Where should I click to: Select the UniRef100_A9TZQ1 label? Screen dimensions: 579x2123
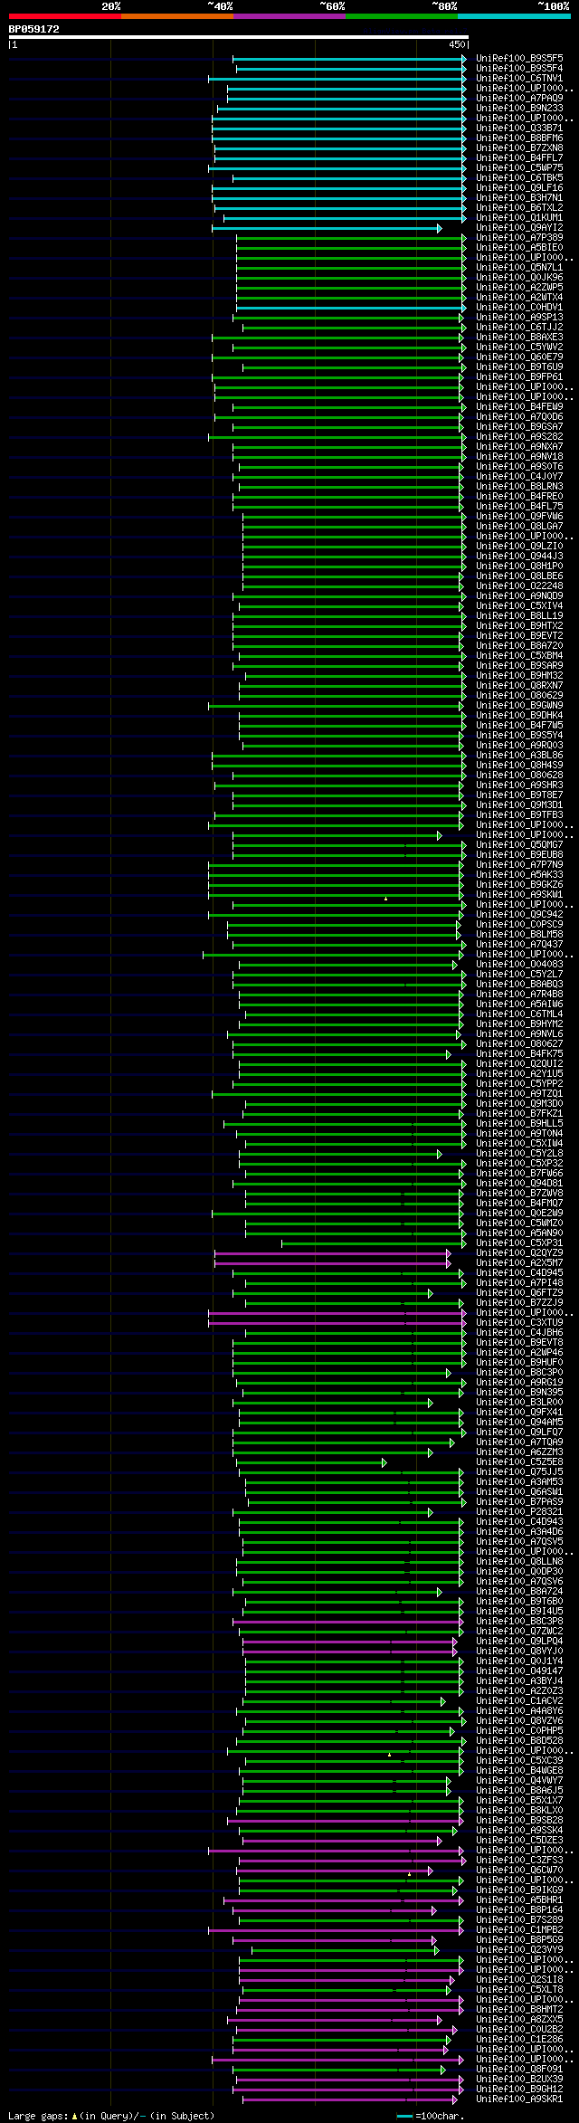coord(519,1093)
